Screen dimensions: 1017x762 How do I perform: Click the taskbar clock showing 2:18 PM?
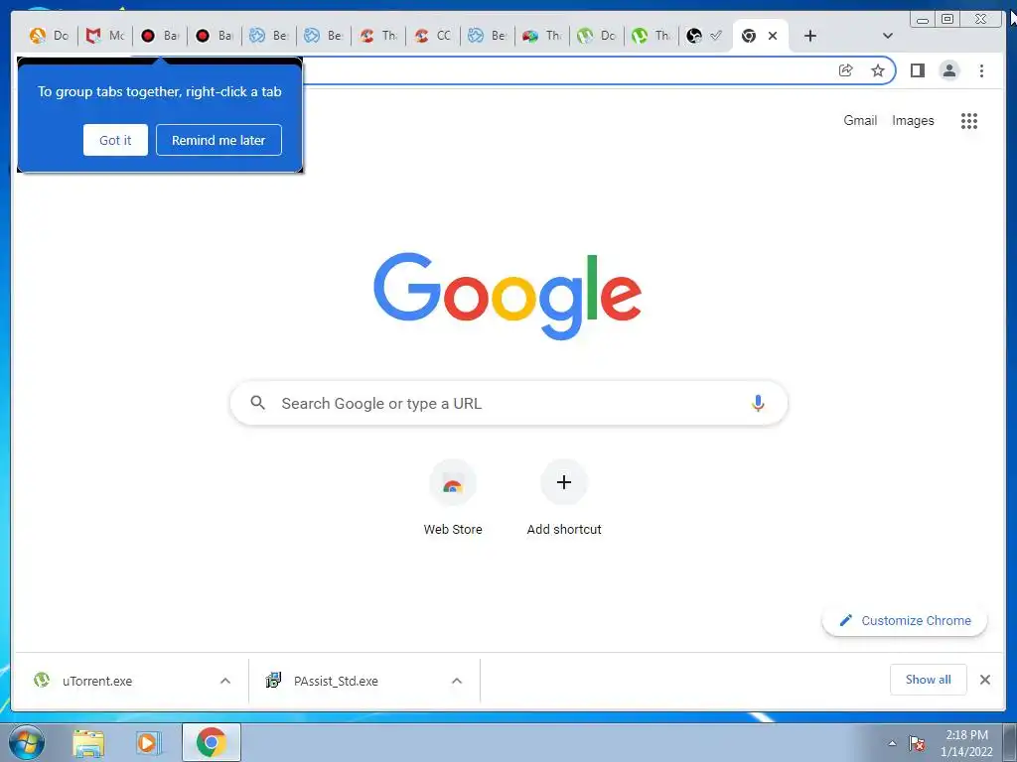[966, 743]
